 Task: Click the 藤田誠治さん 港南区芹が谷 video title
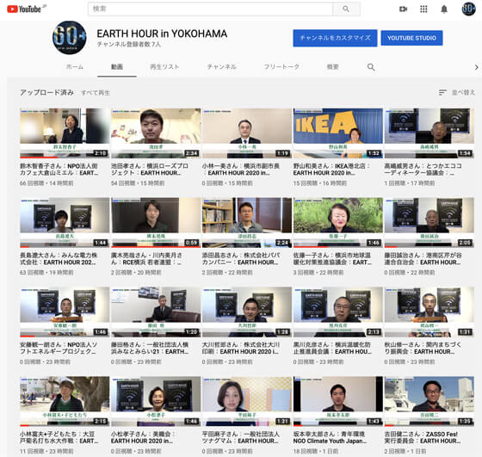tap(423, 259)
